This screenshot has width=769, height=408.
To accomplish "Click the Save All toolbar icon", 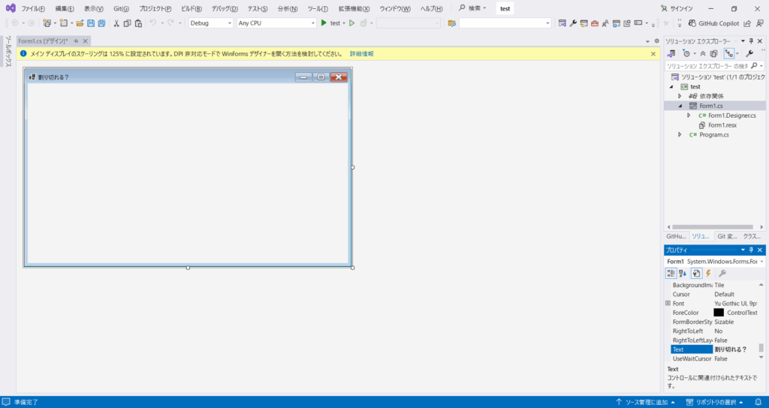I will pyautogui.click(x=101, y=23).
